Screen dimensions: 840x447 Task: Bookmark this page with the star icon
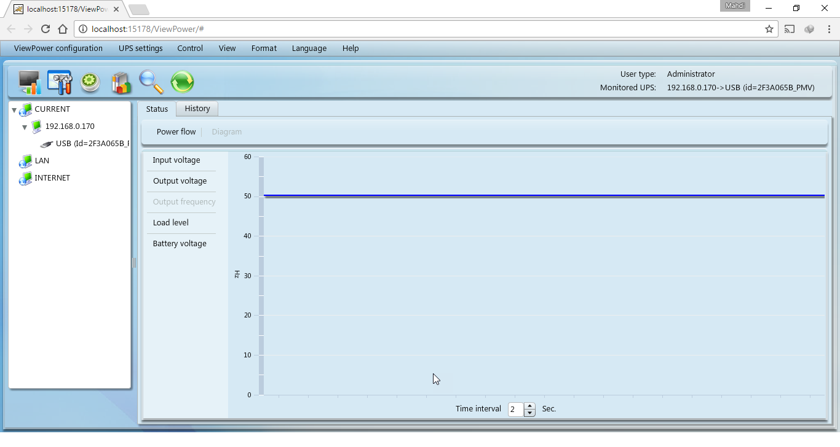click(769, 29)
